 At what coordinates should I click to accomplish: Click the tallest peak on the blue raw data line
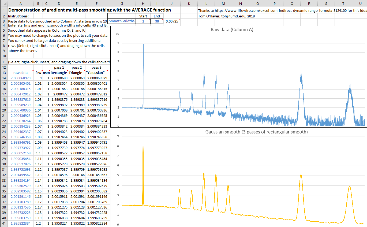[143, 46]
